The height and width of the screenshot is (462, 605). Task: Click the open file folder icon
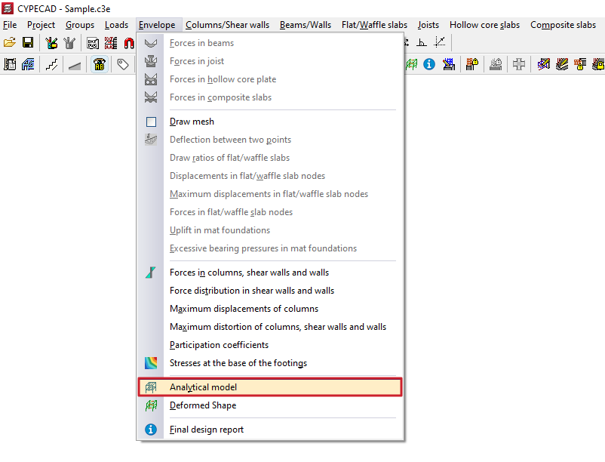(10, 42)
